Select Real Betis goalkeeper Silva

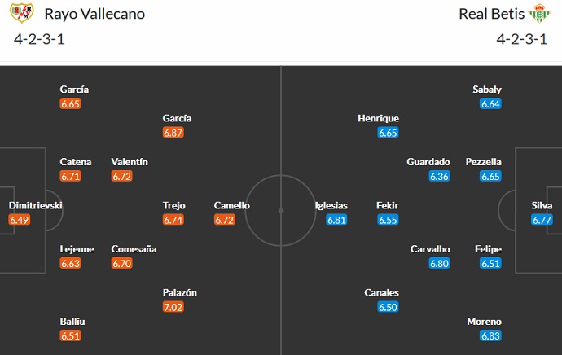click(x=540, y=206)
